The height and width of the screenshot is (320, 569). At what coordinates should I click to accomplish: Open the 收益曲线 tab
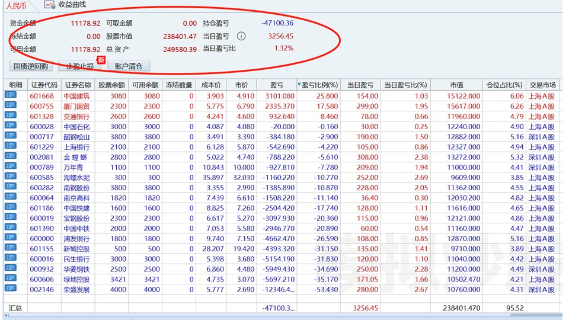pyautogui.click(x=72, y=5)
